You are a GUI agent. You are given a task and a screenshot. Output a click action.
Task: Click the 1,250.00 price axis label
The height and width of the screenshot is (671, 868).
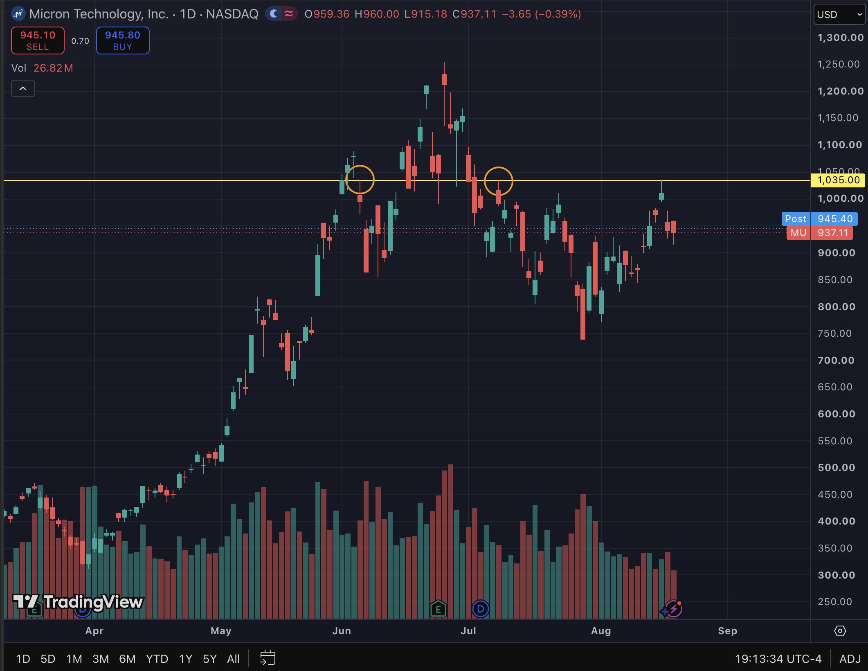pos(839,64)
